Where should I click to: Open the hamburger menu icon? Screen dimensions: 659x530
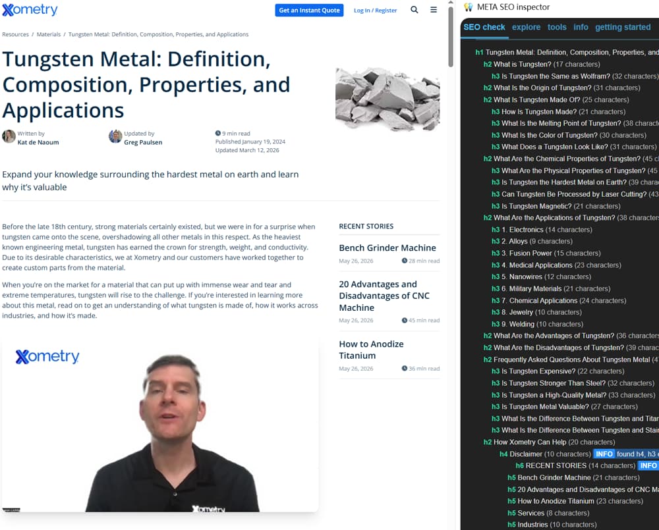[434, 10]
